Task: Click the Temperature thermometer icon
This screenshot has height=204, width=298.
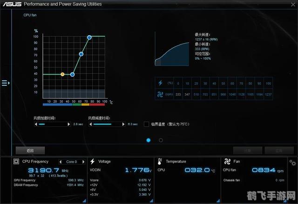Action: pyautogui.click(x=160, y=162)
